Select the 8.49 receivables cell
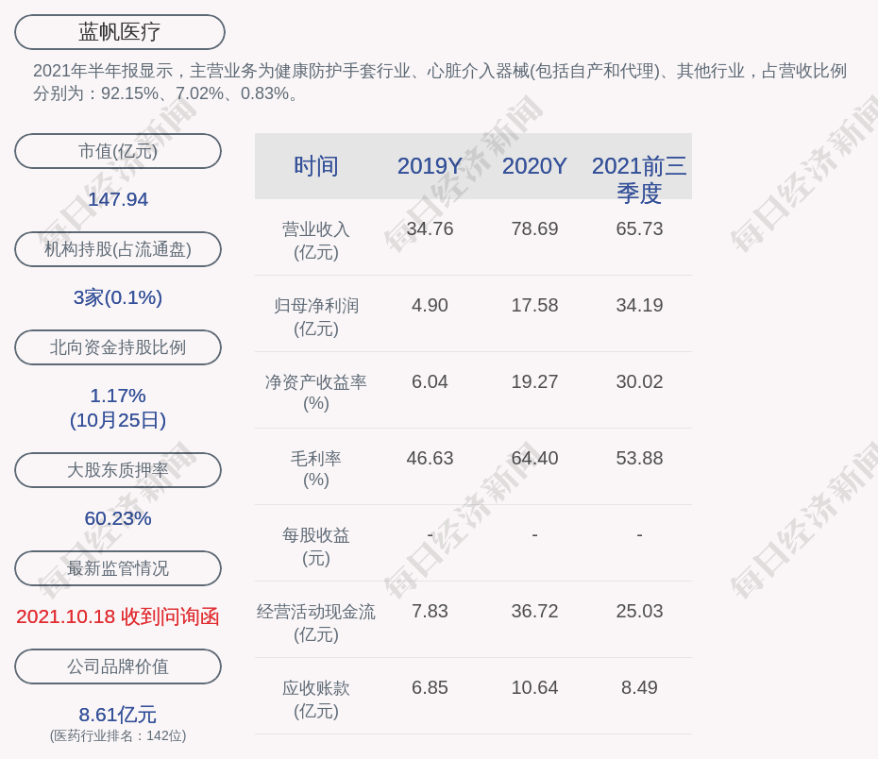Image resolution: width=878 pixels, height=759 pixels. click(639, 687)
